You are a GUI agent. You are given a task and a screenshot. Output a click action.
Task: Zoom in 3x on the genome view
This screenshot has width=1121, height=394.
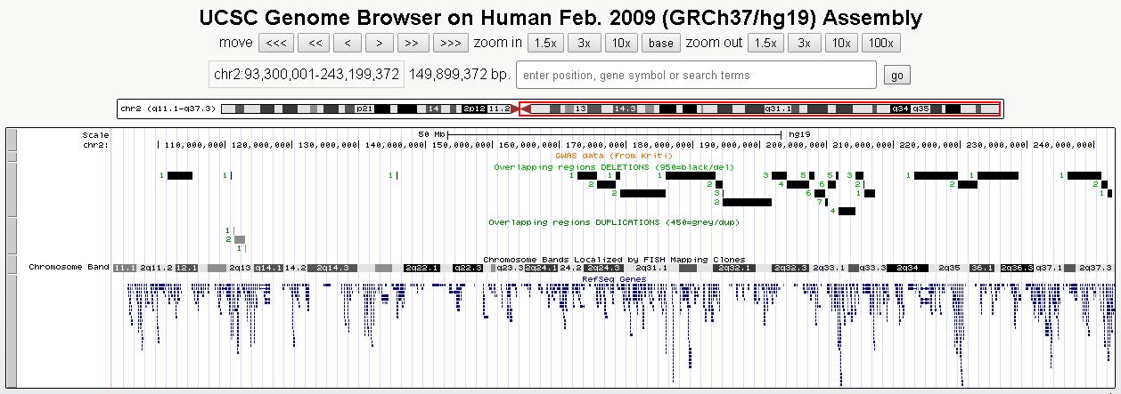tap(584, 43)
